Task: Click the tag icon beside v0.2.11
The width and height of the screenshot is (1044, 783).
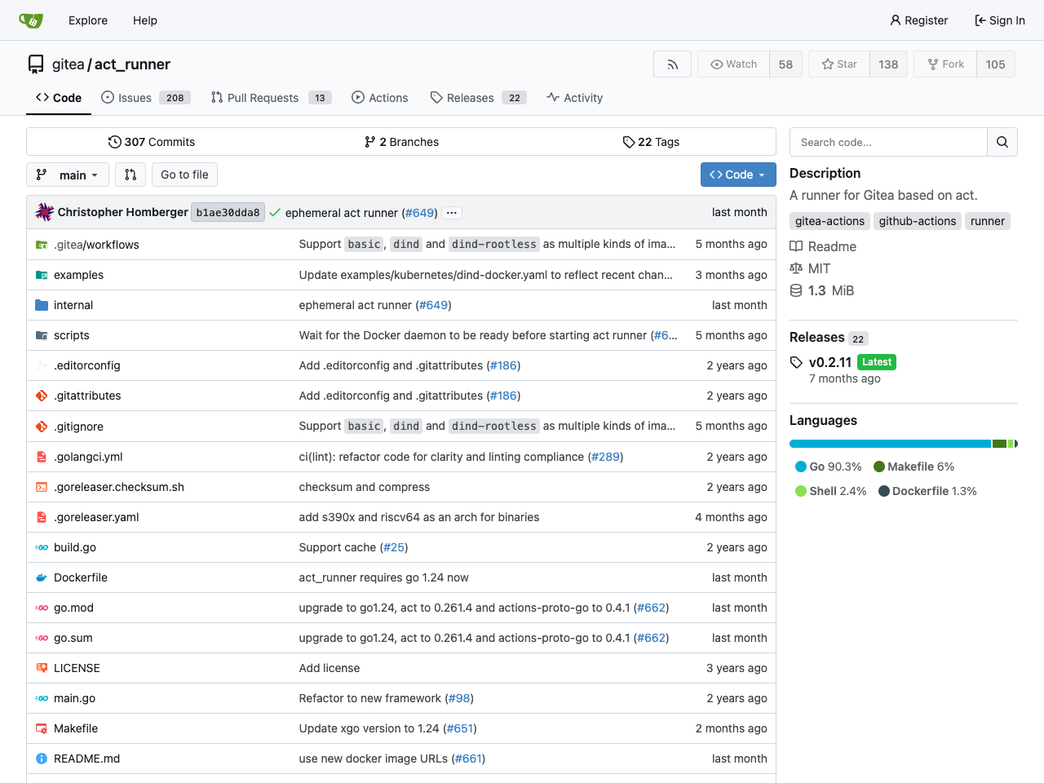Action: pos(797,362)
